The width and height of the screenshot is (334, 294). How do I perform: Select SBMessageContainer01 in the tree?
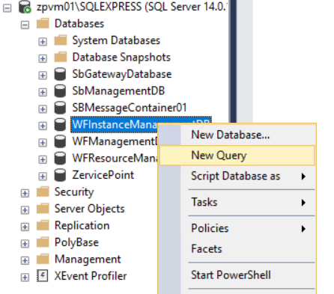click(130, 108)
